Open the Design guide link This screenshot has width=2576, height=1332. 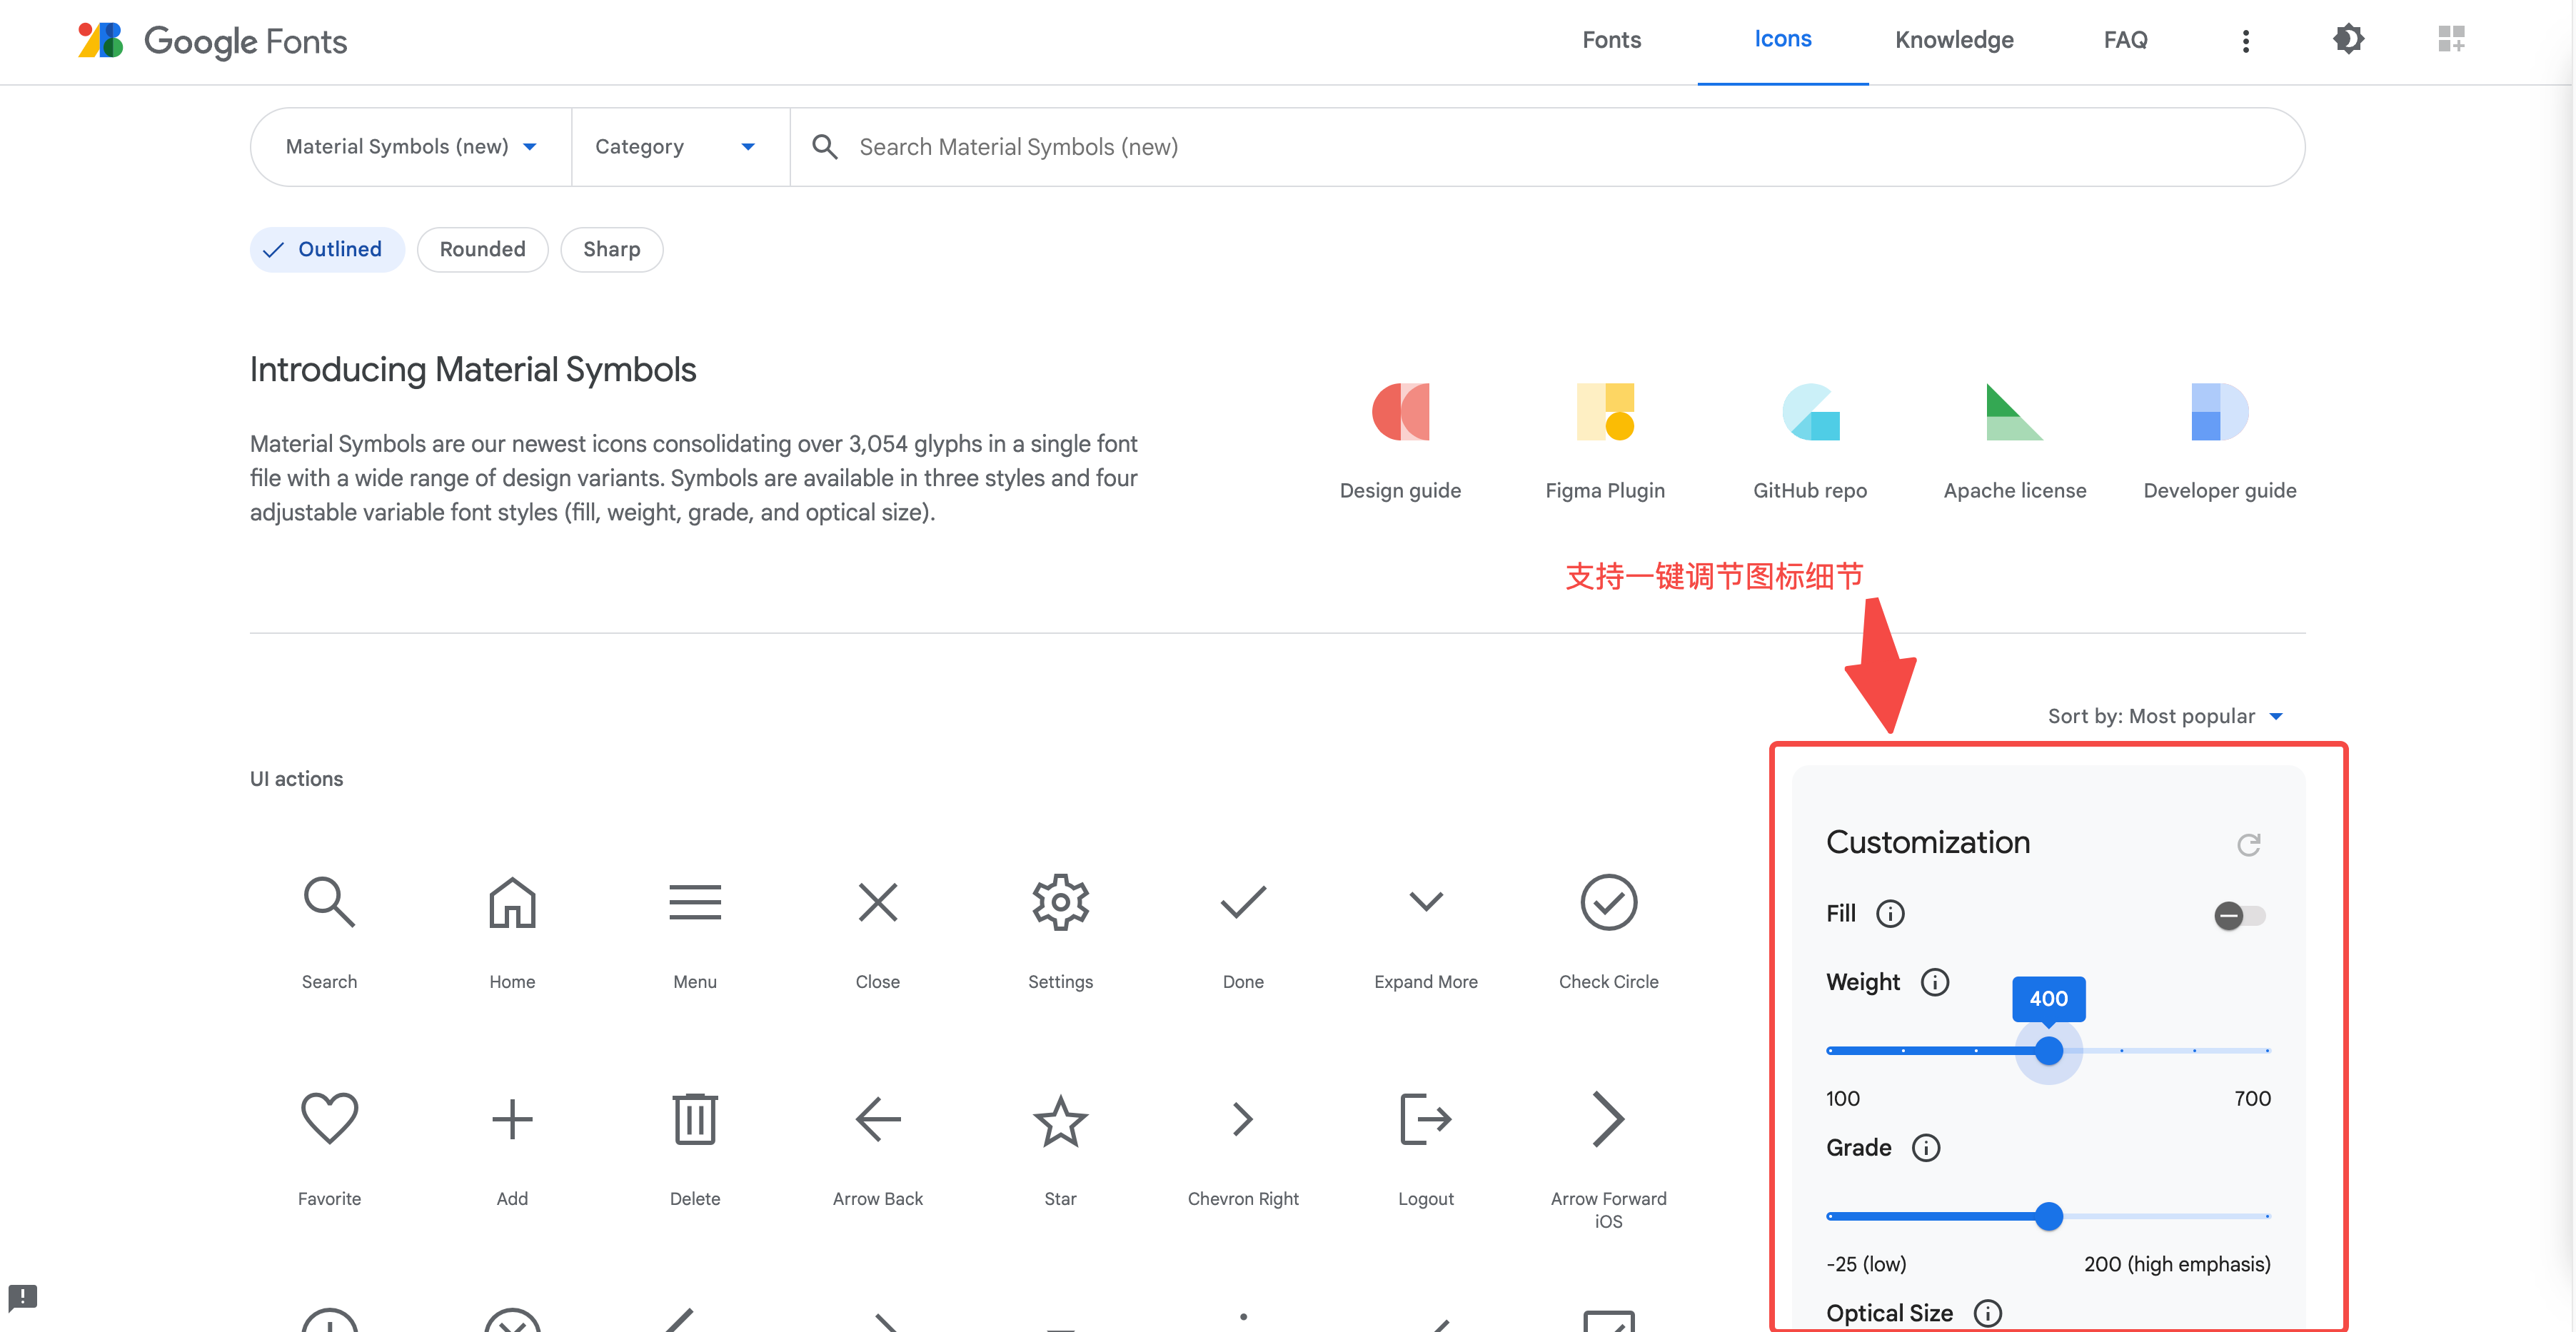[1400, 442]
